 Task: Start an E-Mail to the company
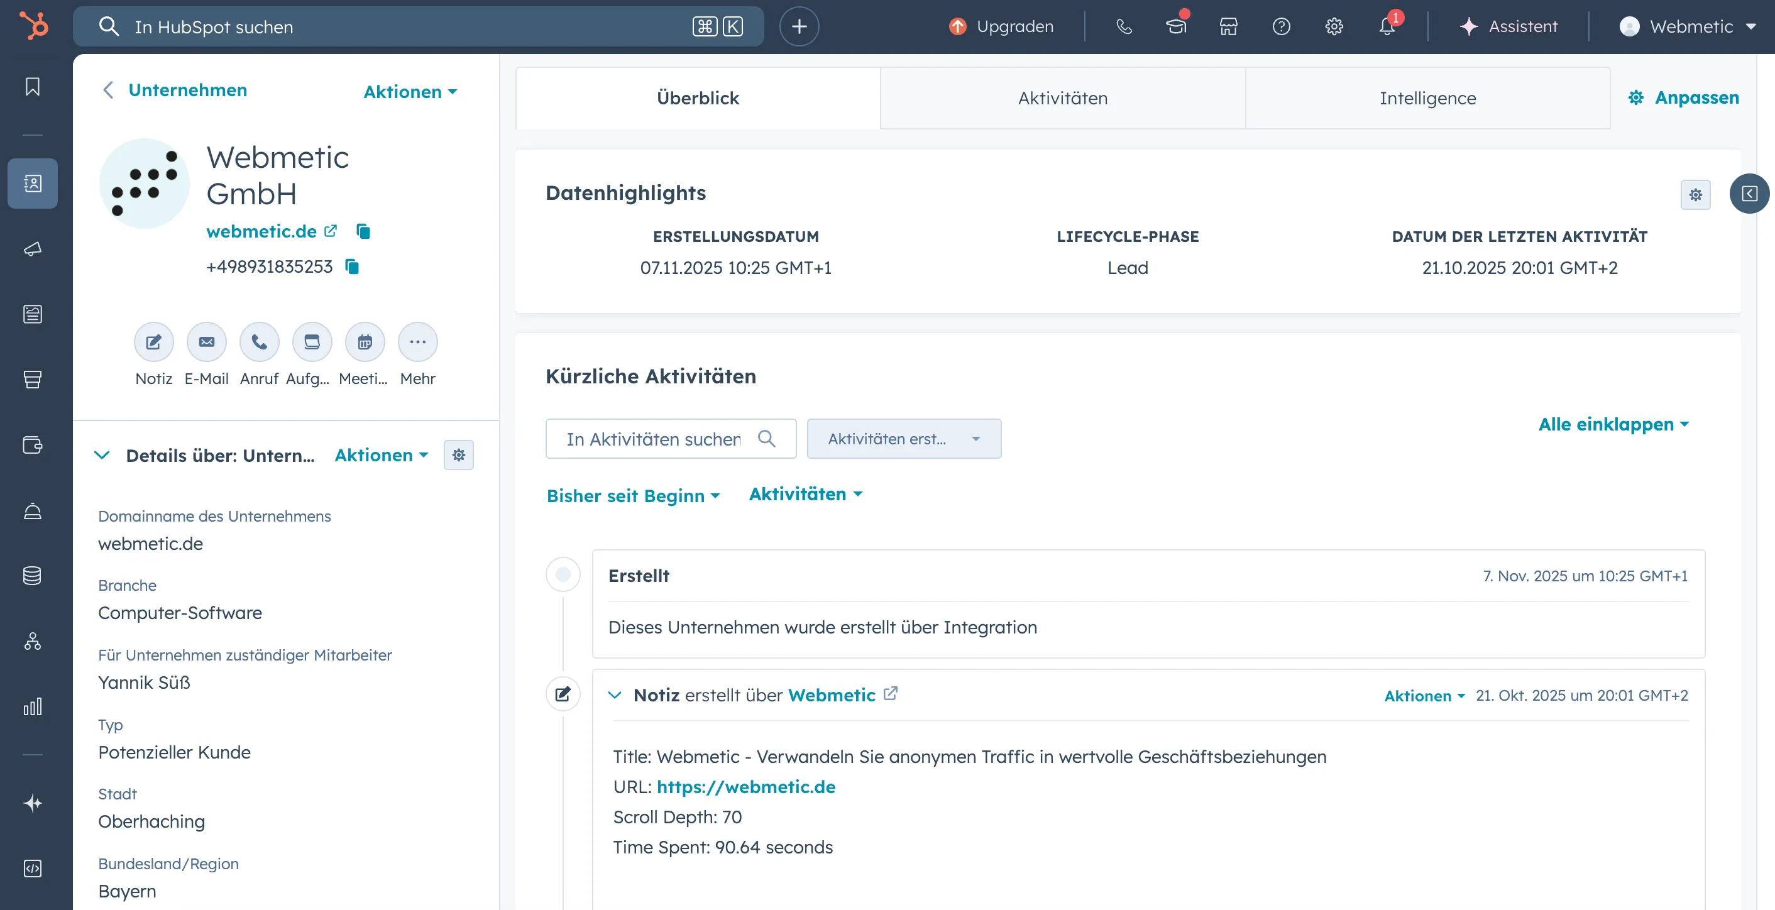[206, 342]
